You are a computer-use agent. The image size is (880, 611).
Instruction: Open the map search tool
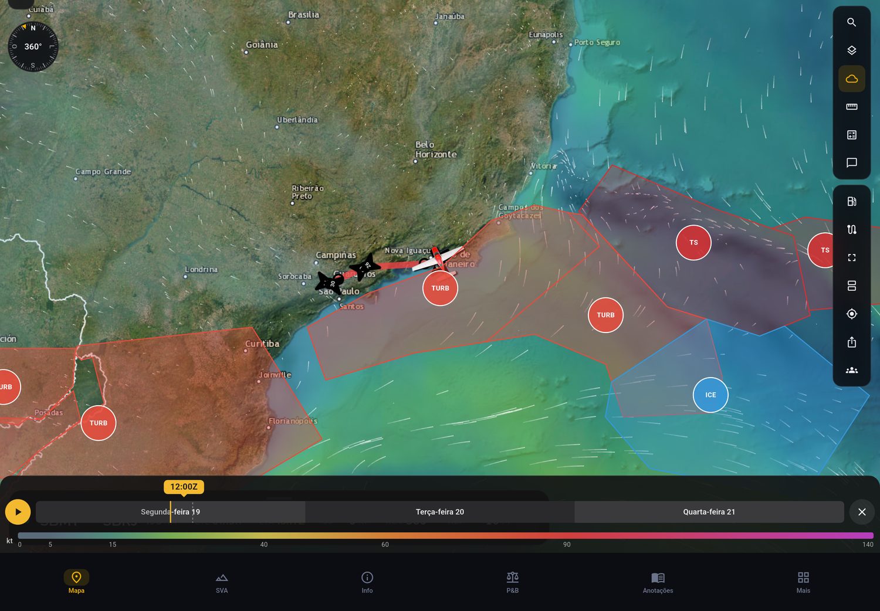click(852, 22)
